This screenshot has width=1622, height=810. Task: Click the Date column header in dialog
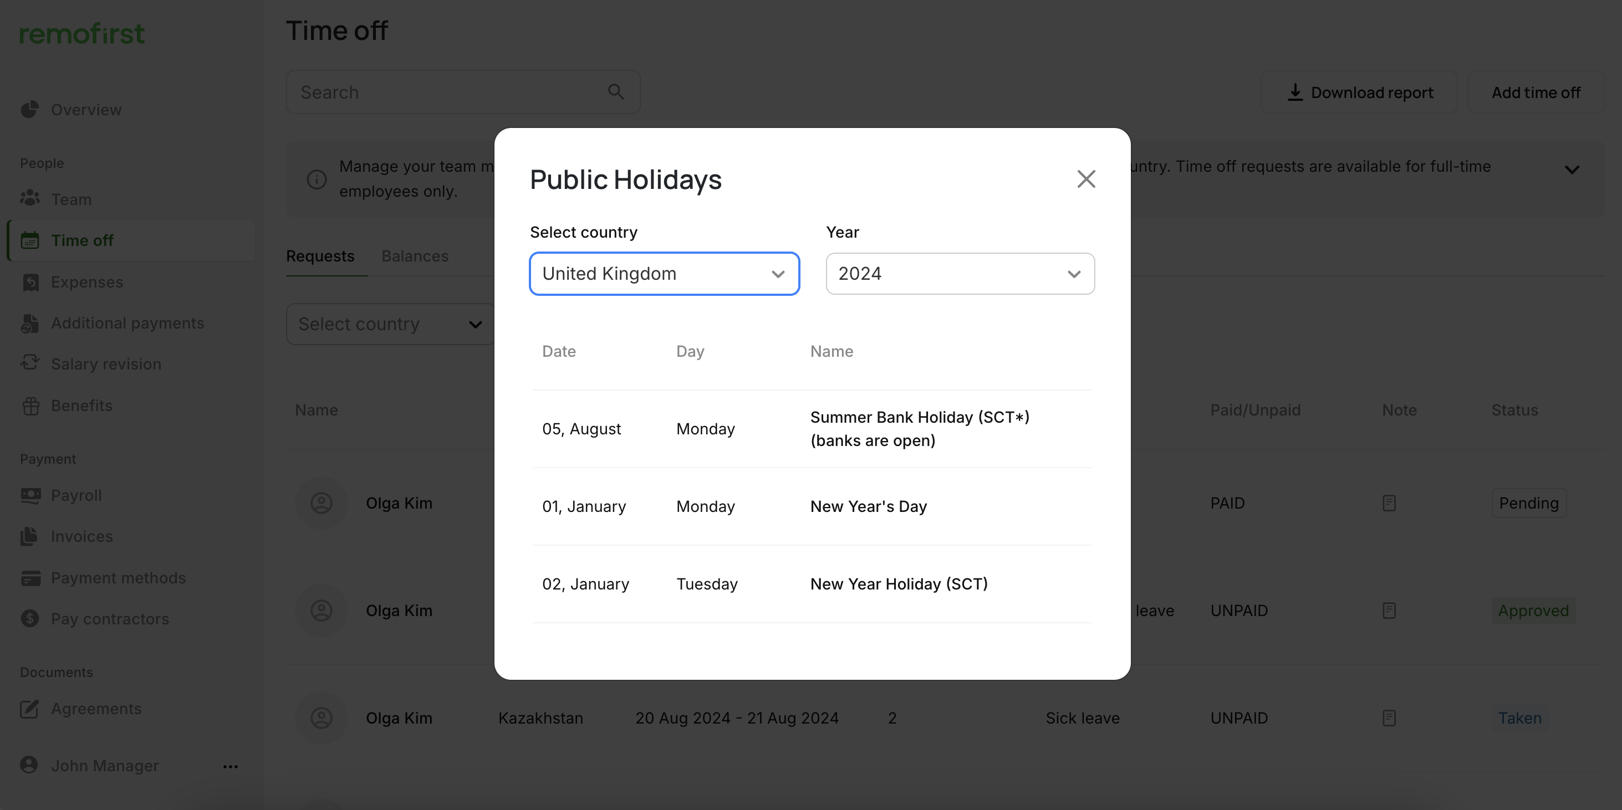point(559,351)
